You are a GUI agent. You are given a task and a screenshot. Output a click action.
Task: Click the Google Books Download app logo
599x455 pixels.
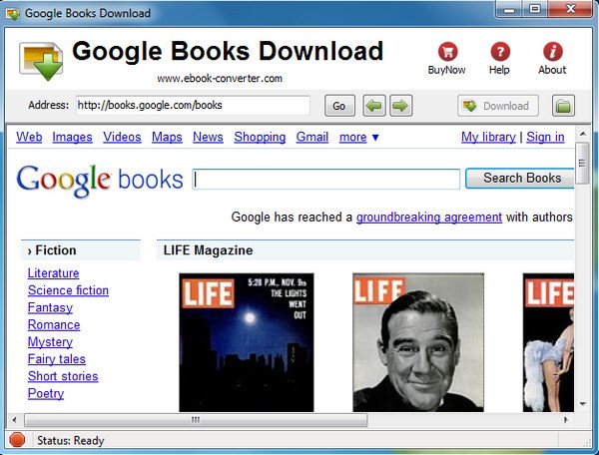pyautogui.click(x=41, y=61)
